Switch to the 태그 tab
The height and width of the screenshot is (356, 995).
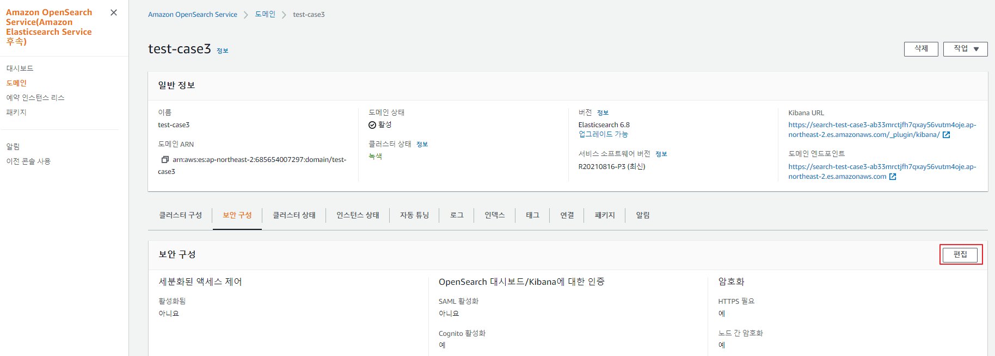pyautogui.click(x=532, y=215)
